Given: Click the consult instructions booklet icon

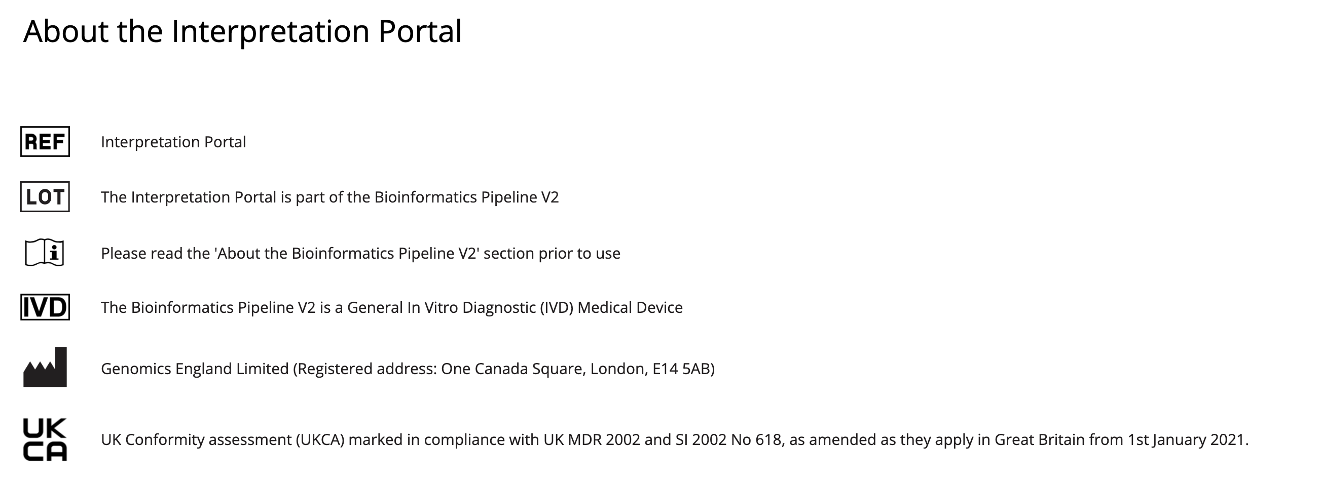Looking at the screenshot, I should [x=45, y=252].
